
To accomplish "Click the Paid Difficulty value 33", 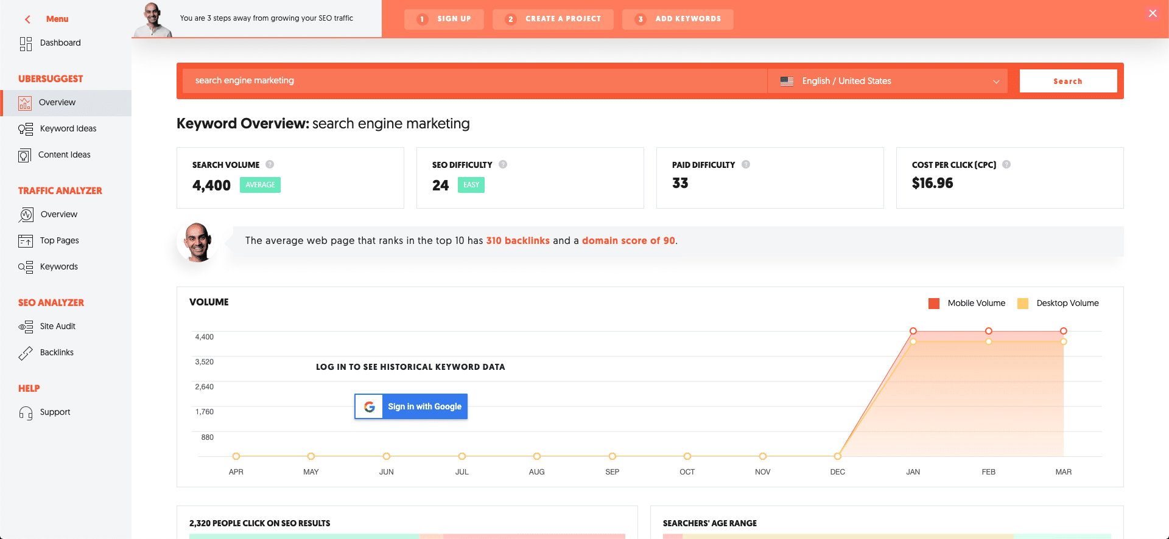I will [680, 183].
